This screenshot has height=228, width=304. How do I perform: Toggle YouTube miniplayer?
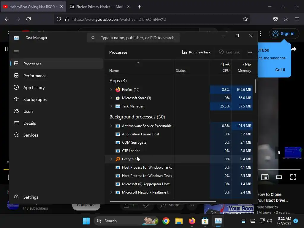265,177
